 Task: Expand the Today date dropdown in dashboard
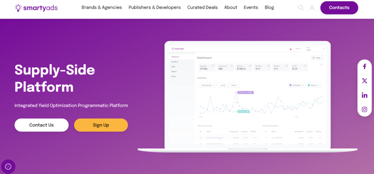(317, 58)
